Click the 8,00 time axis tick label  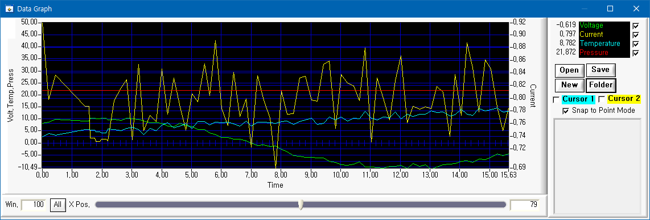tap(281, 175)
